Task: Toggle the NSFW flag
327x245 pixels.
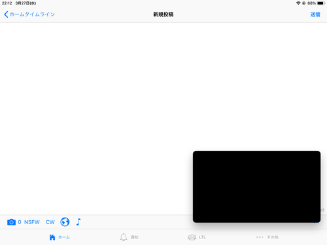Action: [32, 222]
